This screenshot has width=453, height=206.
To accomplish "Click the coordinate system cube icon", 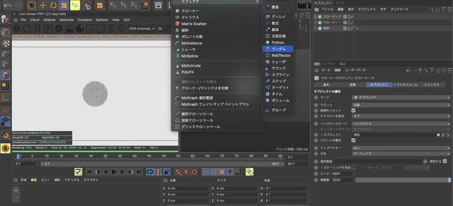I will coord(146,5).
